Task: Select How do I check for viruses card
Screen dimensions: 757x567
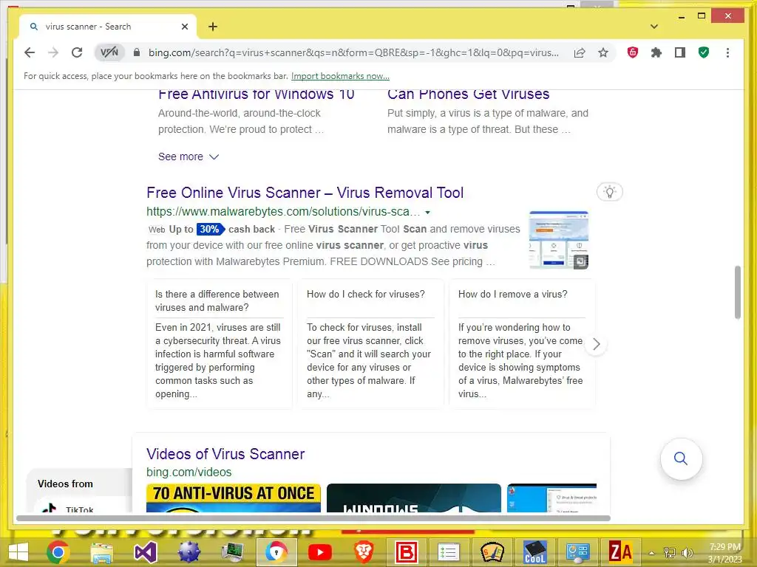Action: pyautogui.click(x=370, y=344)
